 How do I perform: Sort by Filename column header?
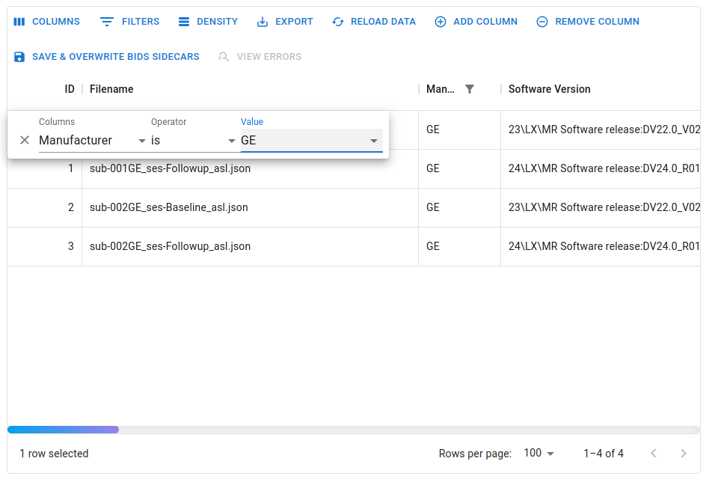click(111, 89)
